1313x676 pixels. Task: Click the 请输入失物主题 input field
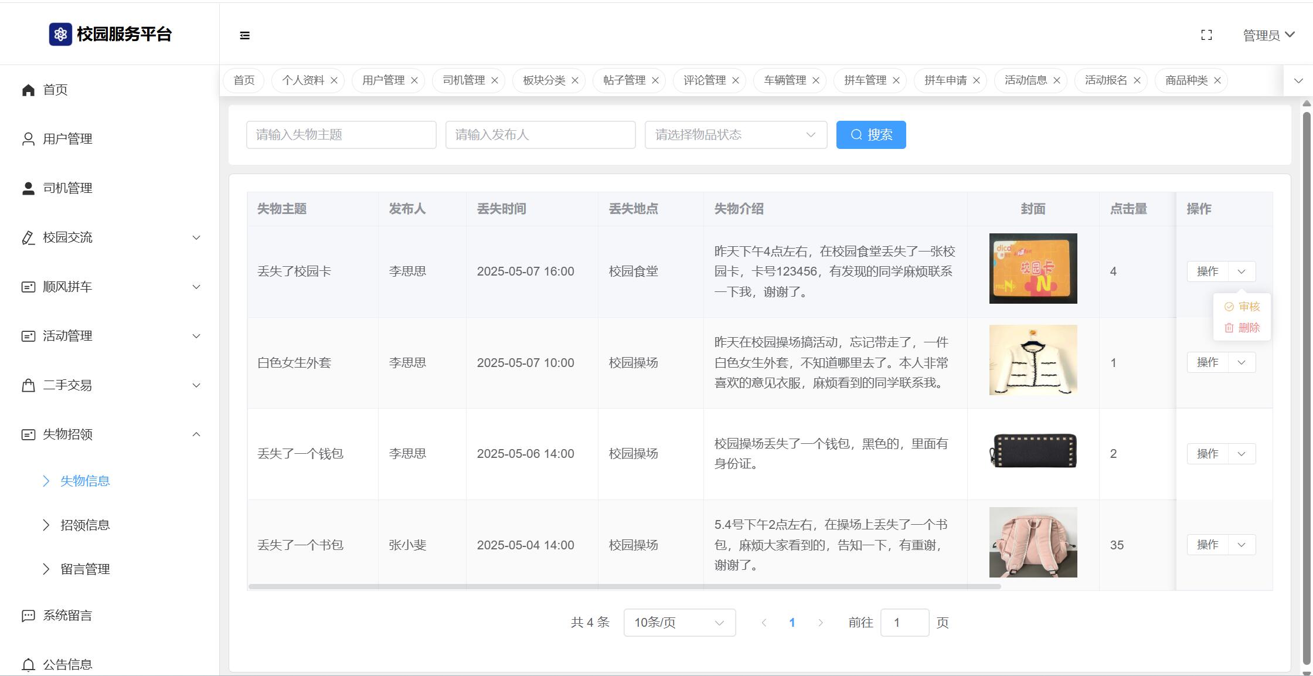341,135
